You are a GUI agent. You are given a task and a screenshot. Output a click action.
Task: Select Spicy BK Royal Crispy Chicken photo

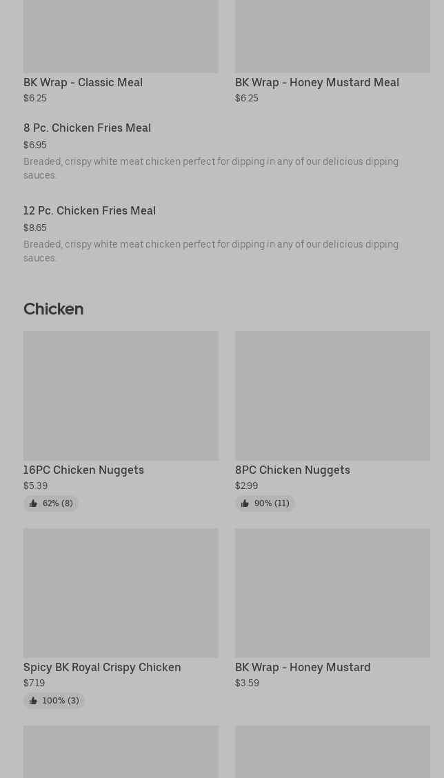click(121, 592)
